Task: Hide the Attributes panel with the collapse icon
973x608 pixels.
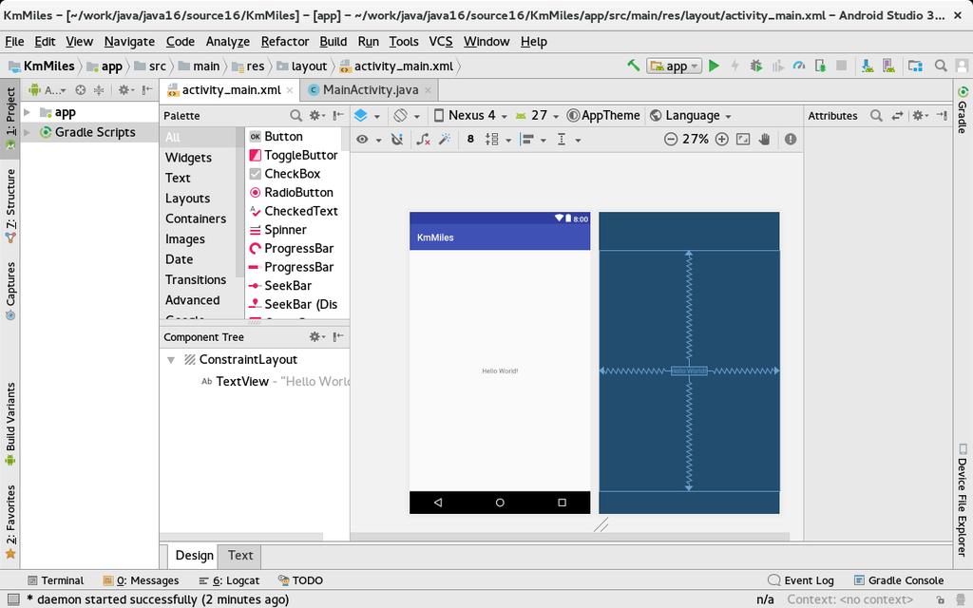Action: 942,115
